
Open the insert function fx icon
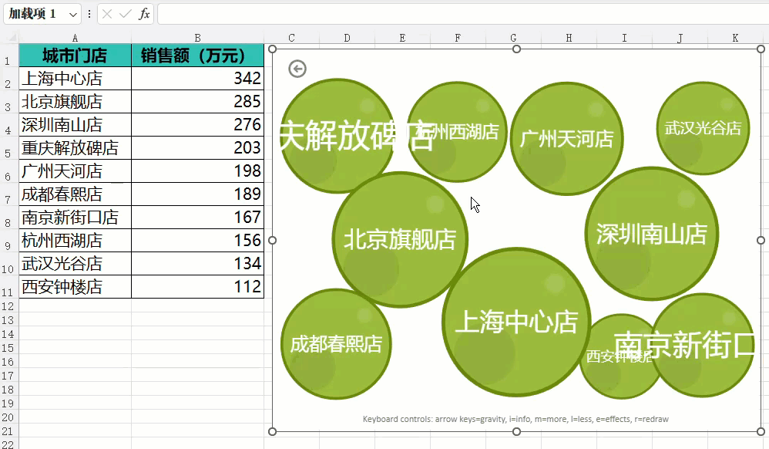(144, 14)
